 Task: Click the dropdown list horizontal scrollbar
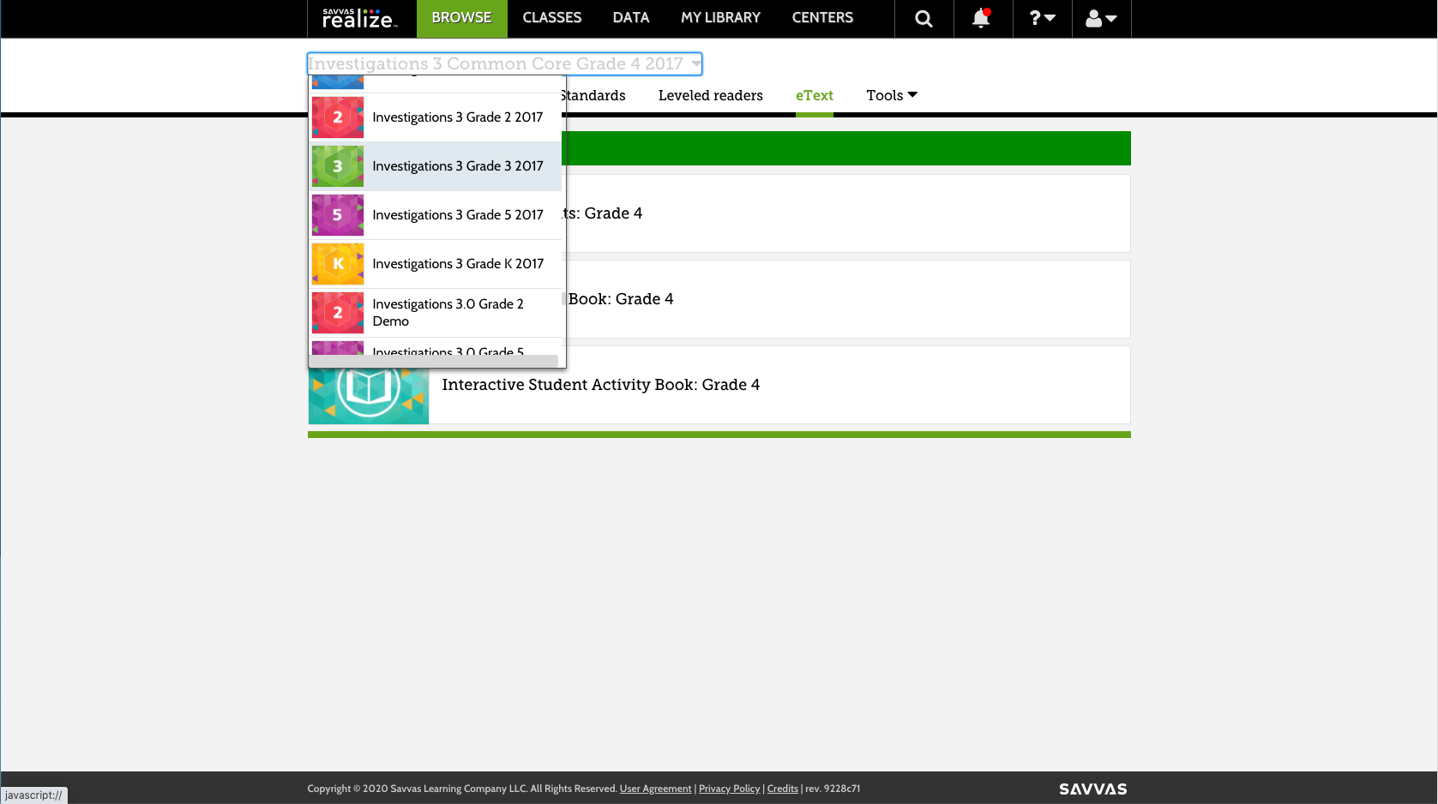click(x=433, y=361)
